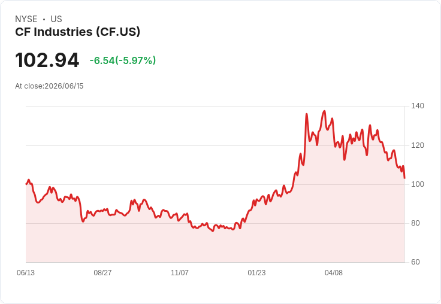Click the chart line's starting point at left

[x=26, y=184]
